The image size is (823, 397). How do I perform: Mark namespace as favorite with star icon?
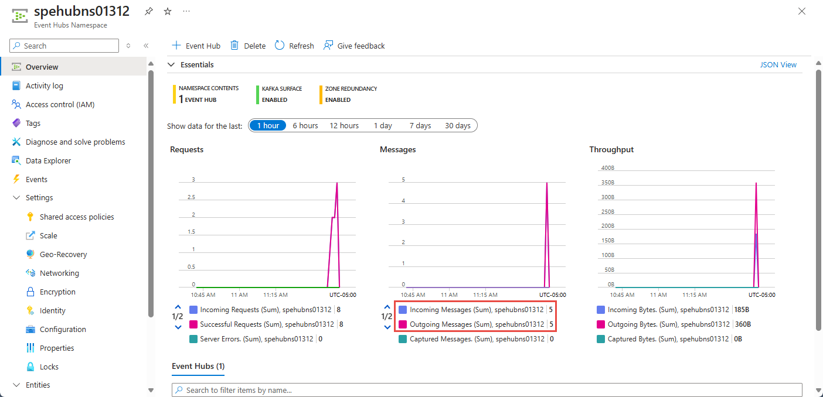tap(168, 11)
